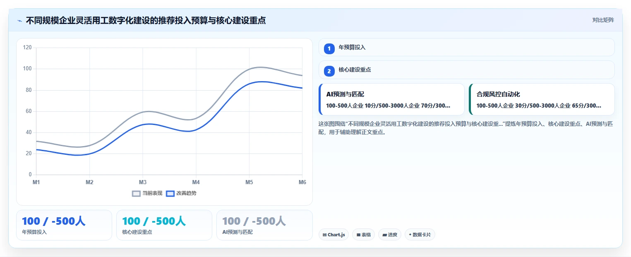Click the M4 x-axis label
The width and height of the screenshot is (631, 257).
pos(196,182)
